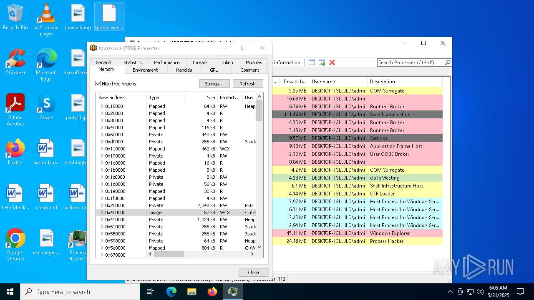The image size is (534, 300).
Task: Expand the 0x5a0000 memory region
Action: 102,248
